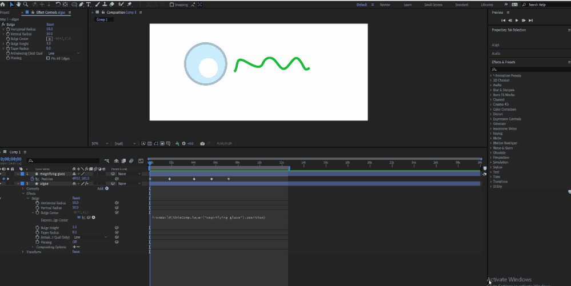Image resolution: width=571 pixels, height=286 pixels.
Task: Expand the Distort effects category
Action: 491,114
